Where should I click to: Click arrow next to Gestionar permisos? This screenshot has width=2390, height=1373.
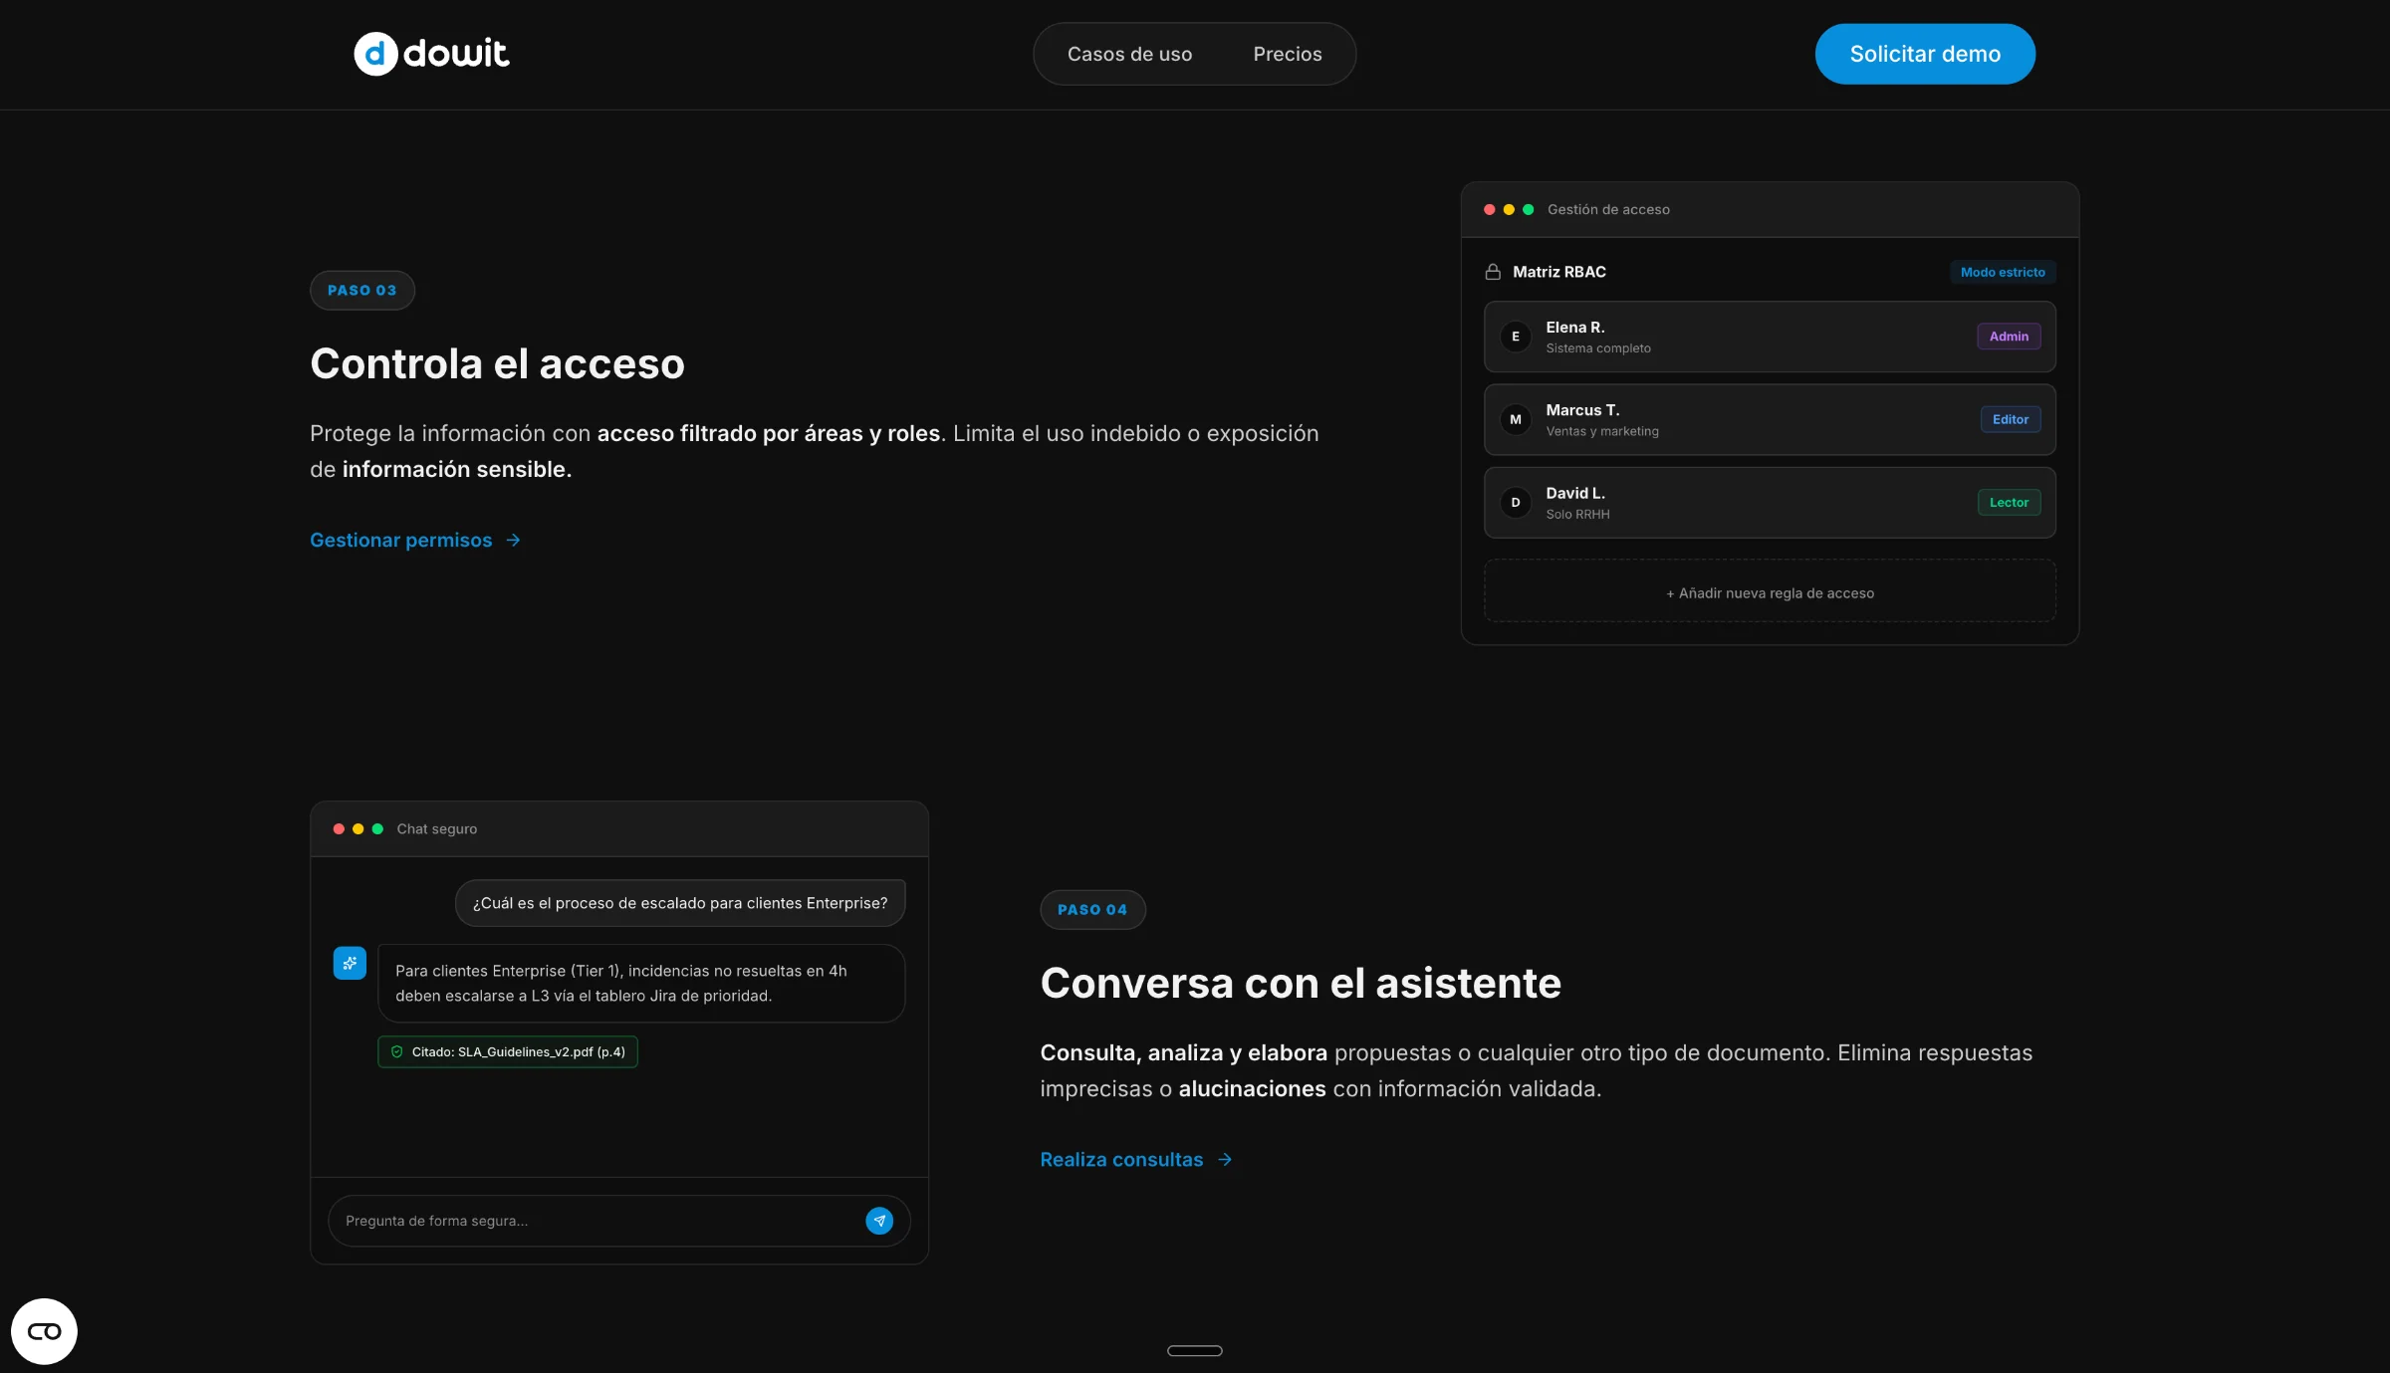pos(513,540)
